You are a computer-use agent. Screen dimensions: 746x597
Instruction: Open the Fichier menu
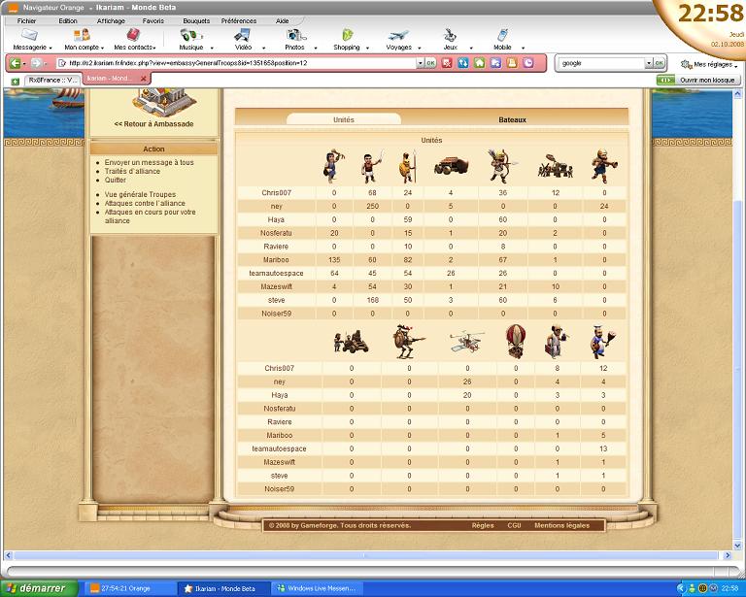coord(26,21)
